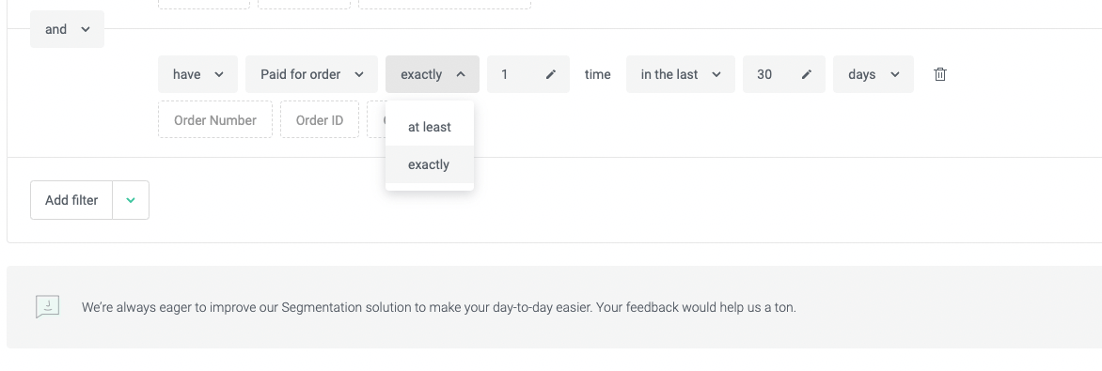The height and width of the screenshot is (371, 1102).
Task: Choose 'at least' from the open list
Action: pyautogui.click(x=430, y=127)
